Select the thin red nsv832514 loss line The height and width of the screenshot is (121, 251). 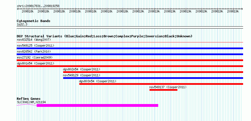point(130,42)
